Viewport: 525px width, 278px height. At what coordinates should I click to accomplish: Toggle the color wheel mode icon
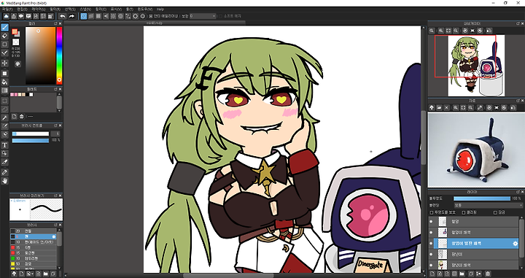pos(17,63)
